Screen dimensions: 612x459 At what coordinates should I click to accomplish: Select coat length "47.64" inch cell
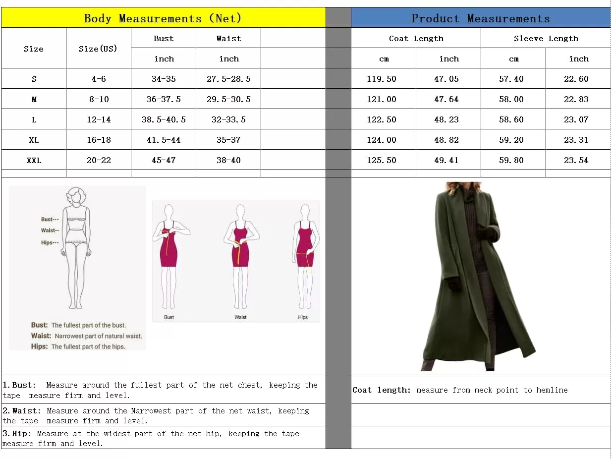[x=448, y=99]
